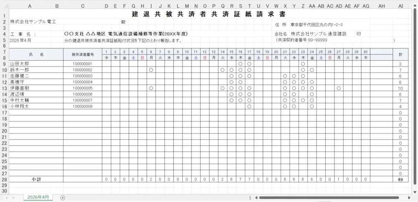Click the subtotal cell for day 27
418x202 pixels.
pyautogui.click(x=339, y=180)
